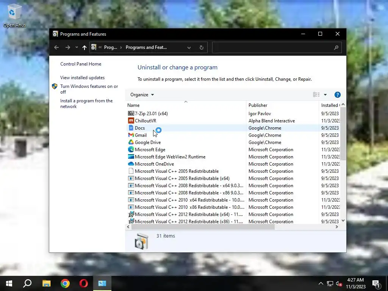Click the Visual C++ 2005 Redistributable (x64) icon

click(131, 178)
